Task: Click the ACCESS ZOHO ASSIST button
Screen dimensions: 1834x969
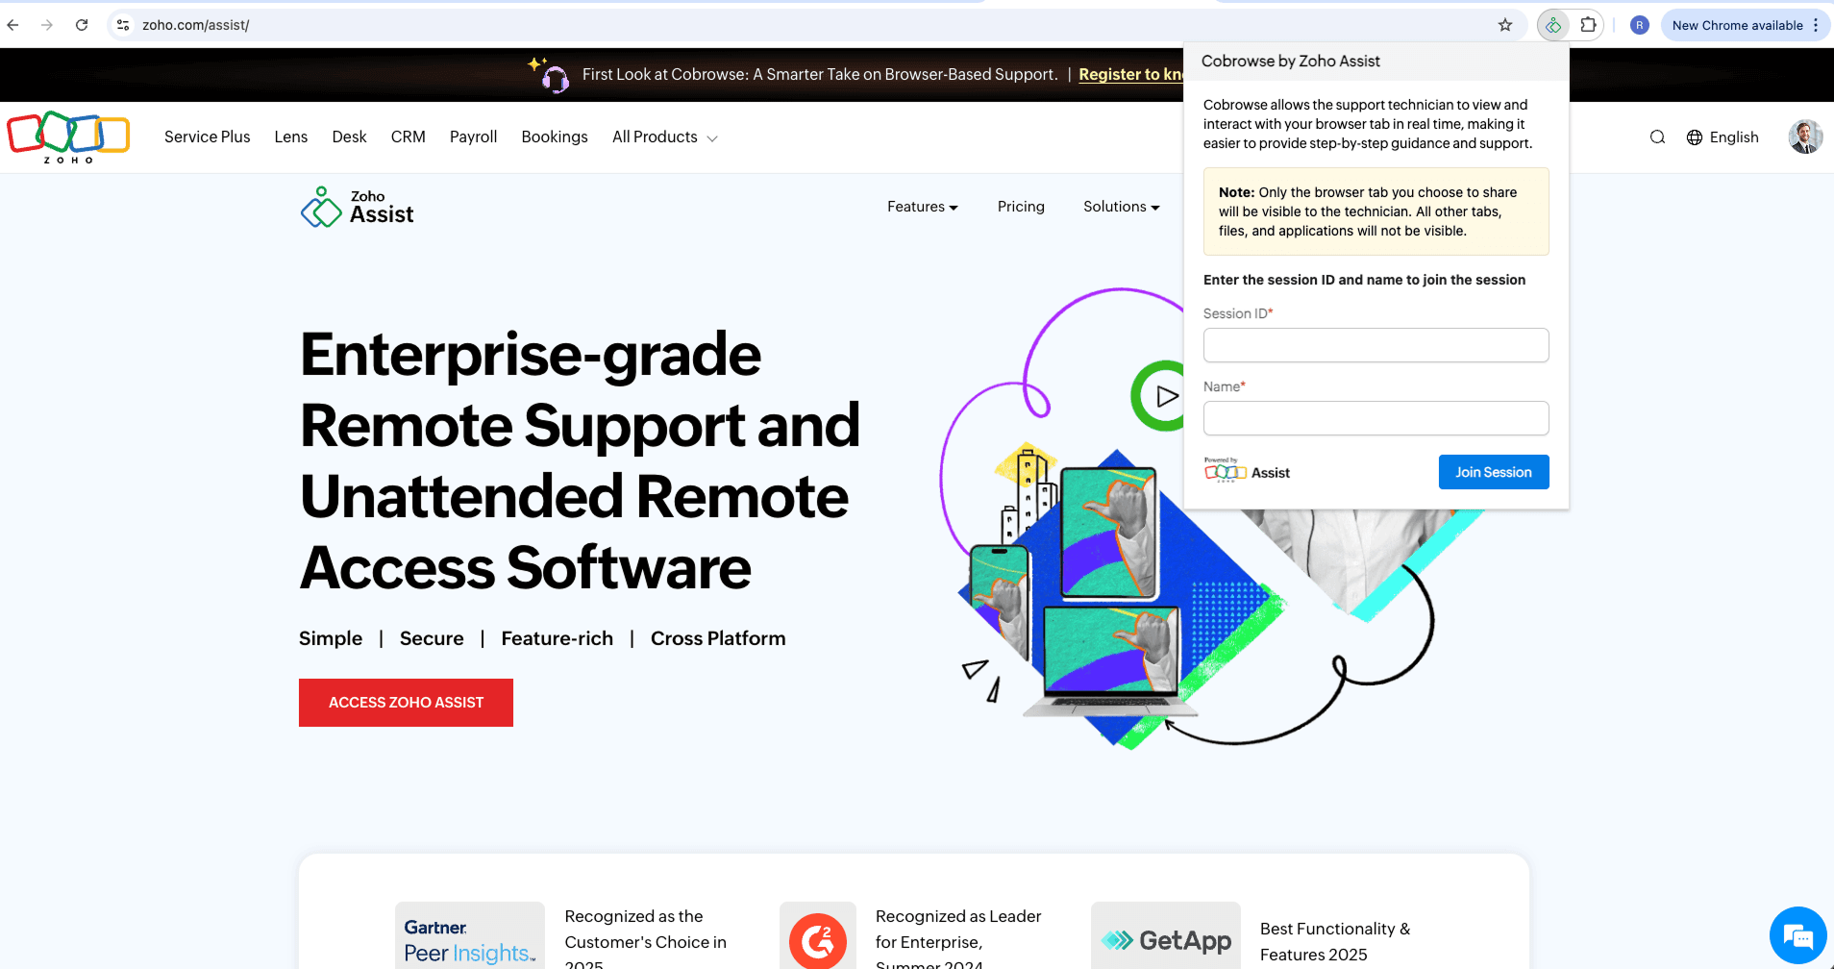Action: coord(406,703)
